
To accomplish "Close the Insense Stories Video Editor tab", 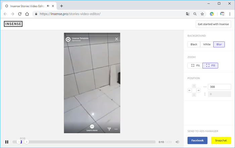I will [x=53, y=6].
